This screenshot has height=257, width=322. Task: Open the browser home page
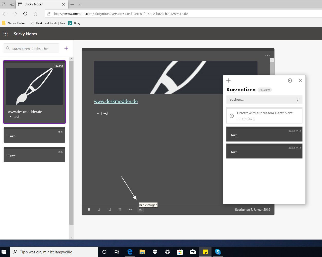point(35,14)
